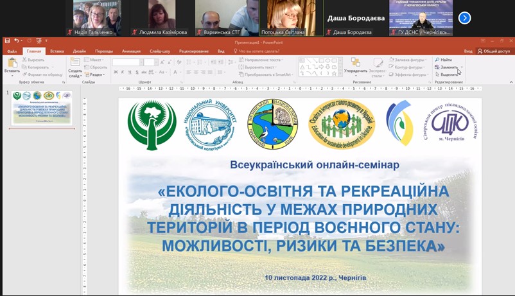Open Экспресс-стили quick styles
Screen dimensions: 515x296
click(378, 68)
